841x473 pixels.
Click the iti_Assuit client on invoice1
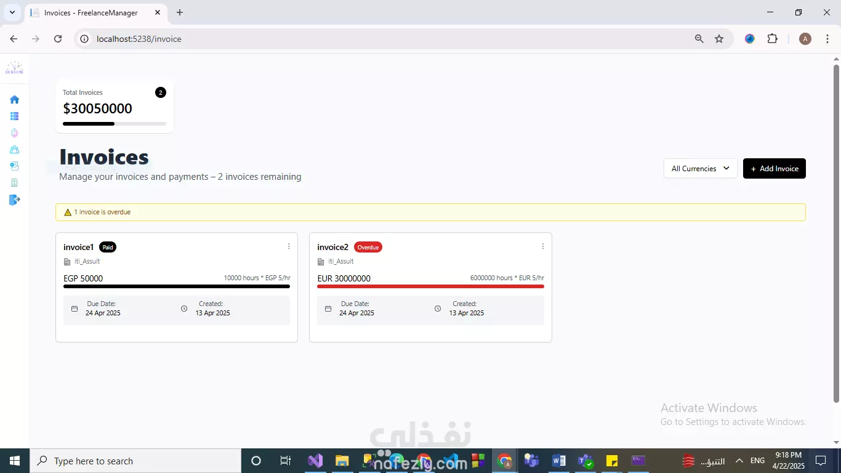[87, 261]
